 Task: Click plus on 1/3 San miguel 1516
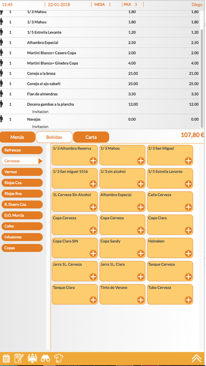point(93,184)
